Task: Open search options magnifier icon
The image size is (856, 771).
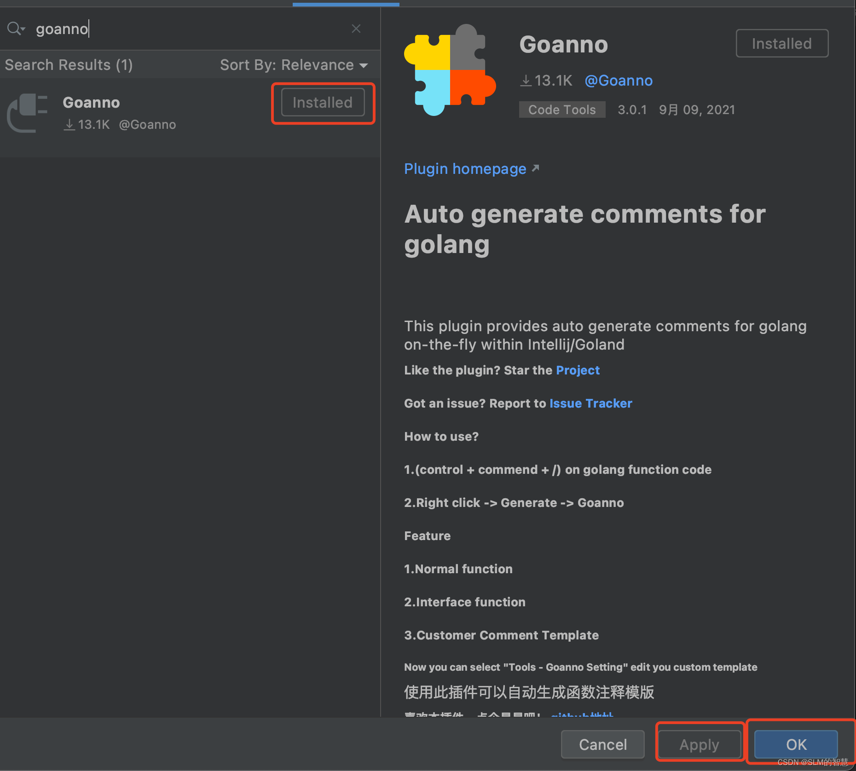Action: [x=16, y=29]
